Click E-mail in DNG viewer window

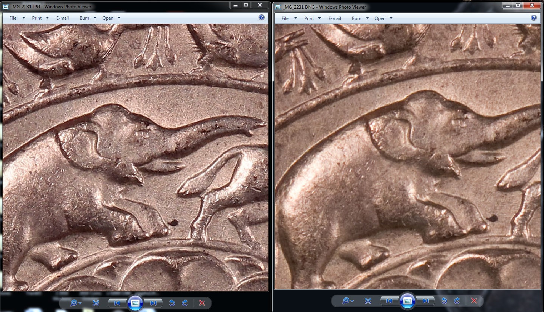335,18
